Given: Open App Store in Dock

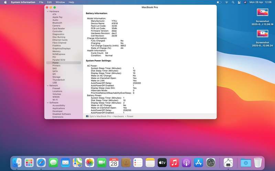Looking at the screenshot, I should coord(199,163).
